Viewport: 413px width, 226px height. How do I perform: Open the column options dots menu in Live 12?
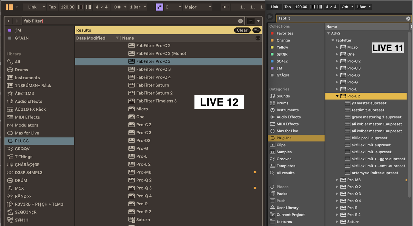(x=258, y=38)
